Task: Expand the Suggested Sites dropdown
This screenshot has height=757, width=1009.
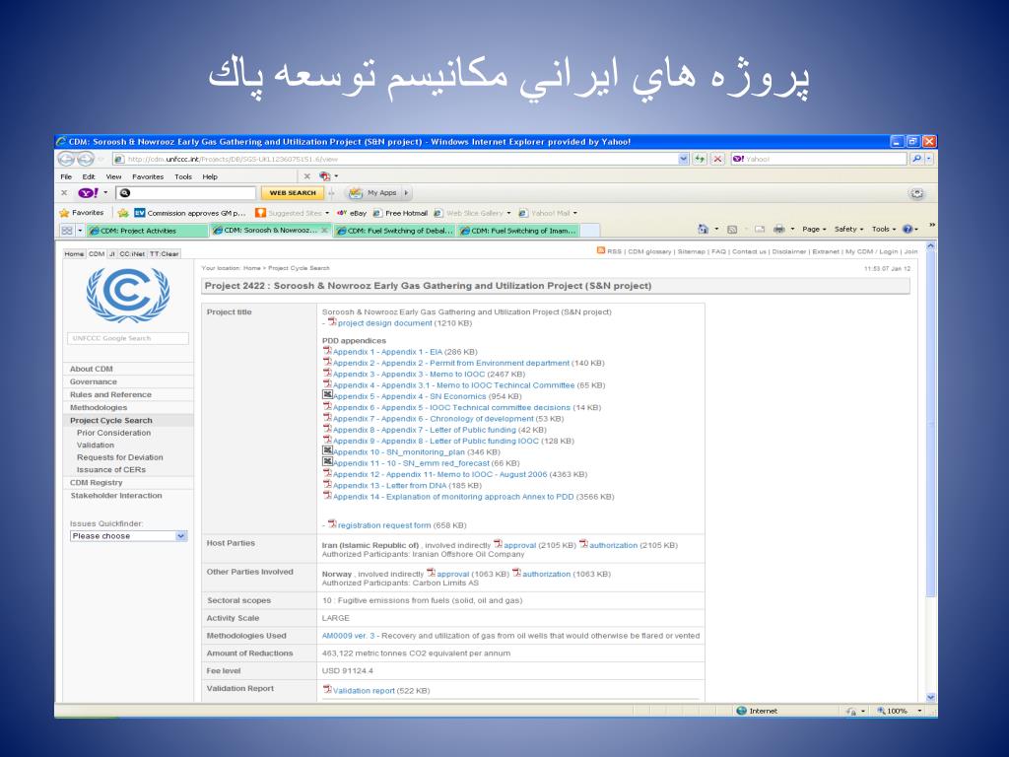Action: [x=327, y=213]
